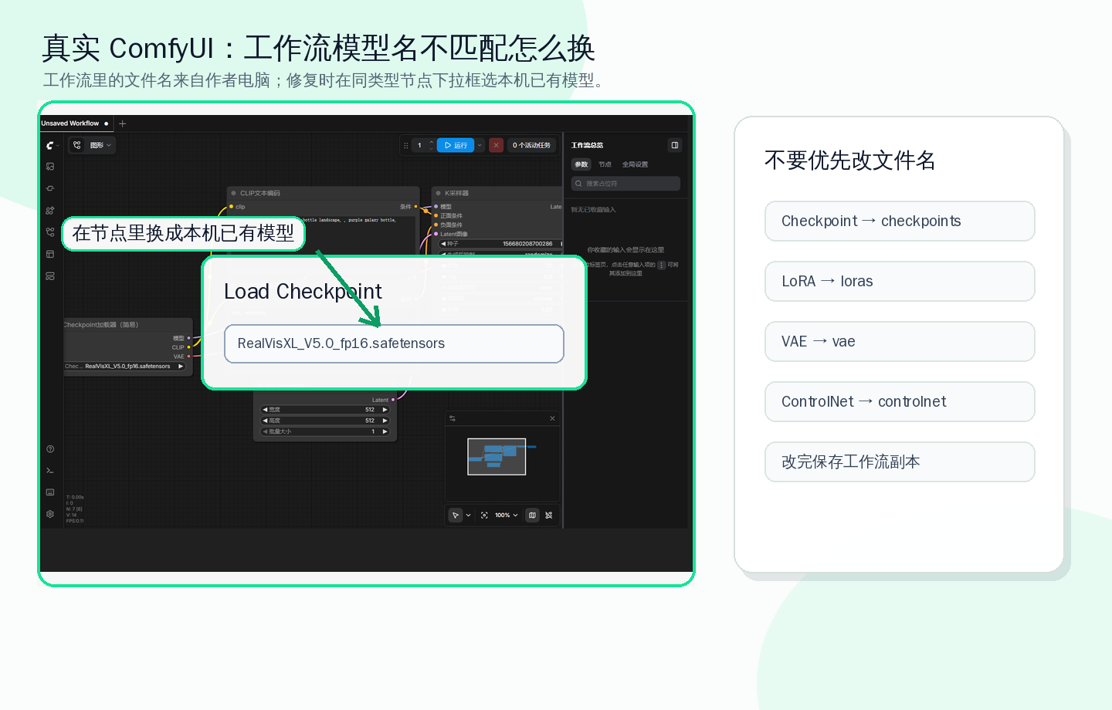The height and width of the screenshot is (710, 1112).
Task: Open the node library sidebar icon
Action: coord(50,188)
